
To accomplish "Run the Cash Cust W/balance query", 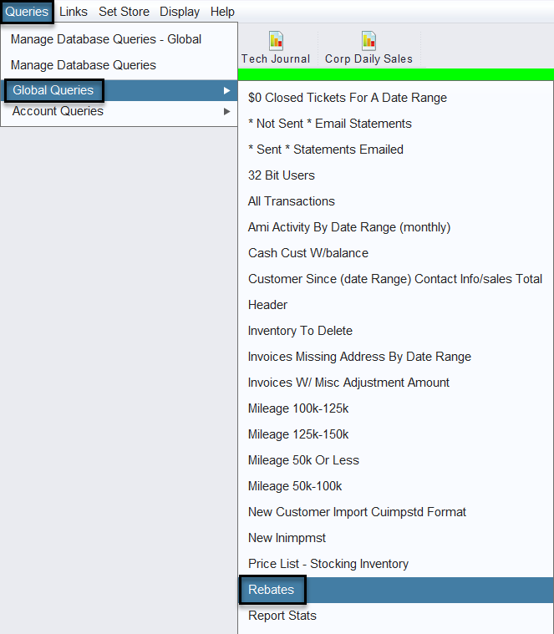I will (x=308, y=253).
